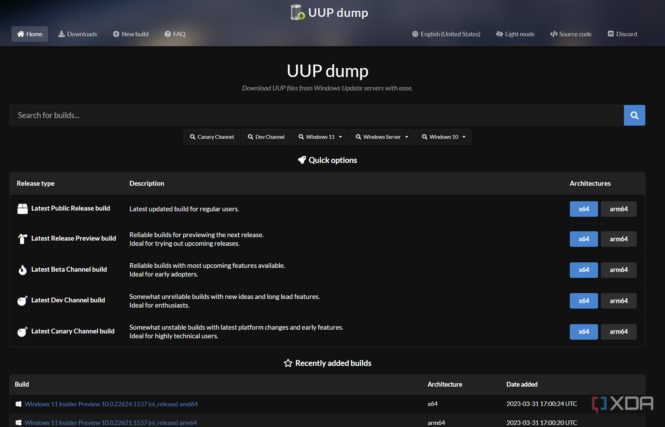Open the FAQ page

[x=175, y=34]
